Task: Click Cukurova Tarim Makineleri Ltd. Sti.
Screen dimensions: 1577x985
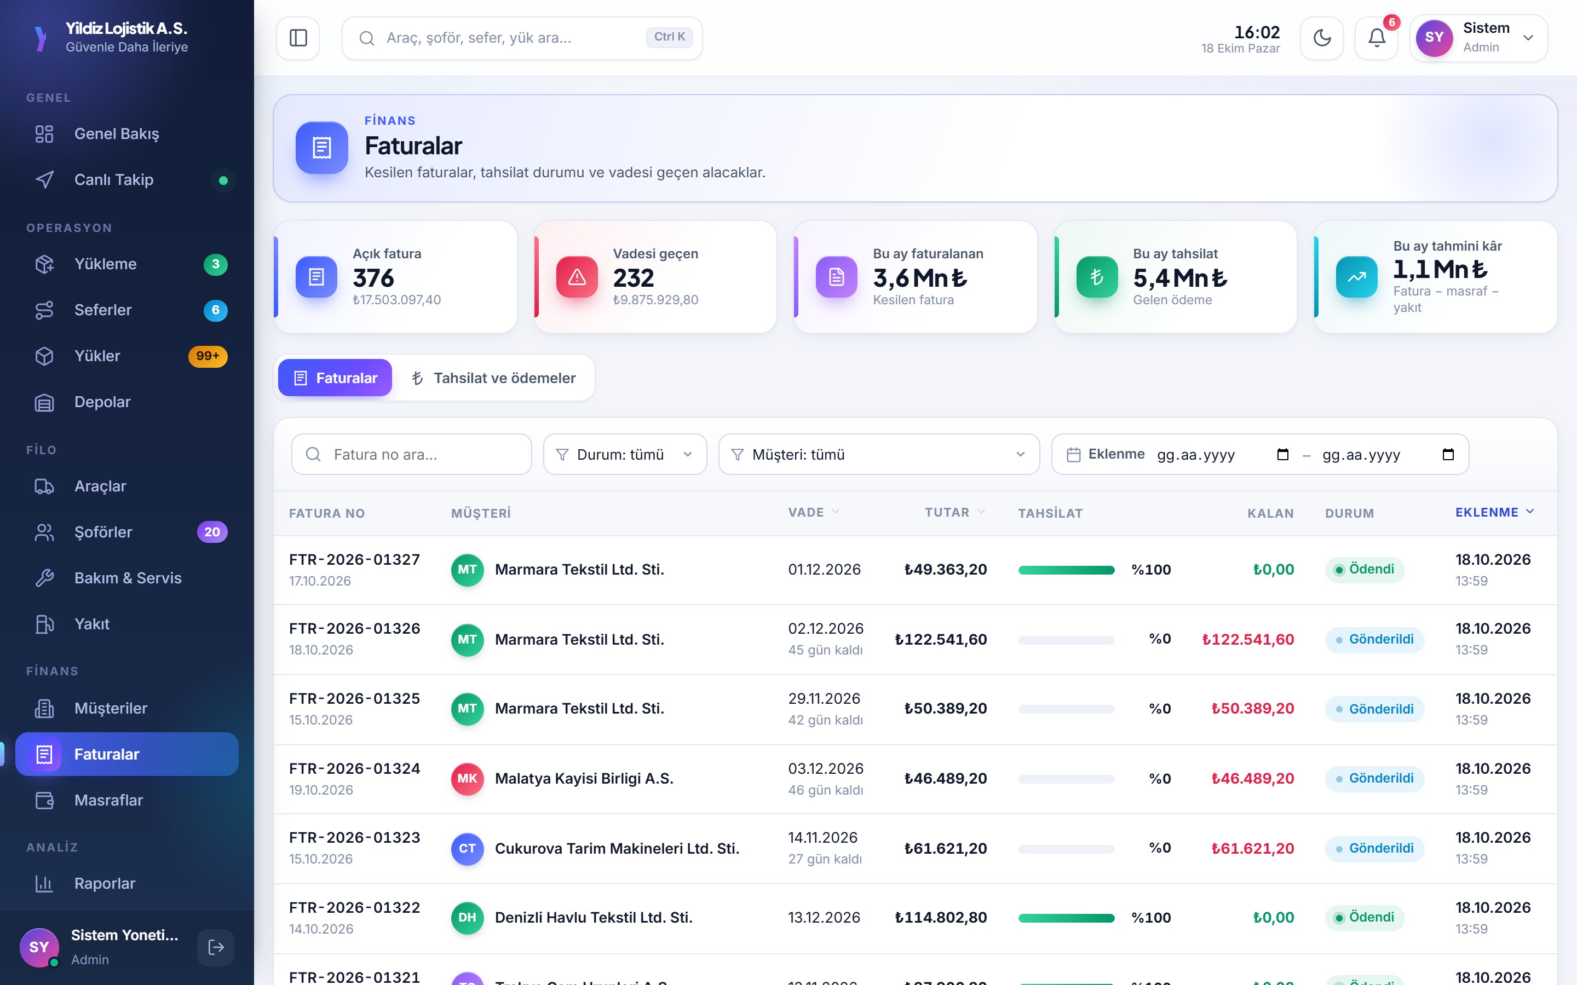Action: (x=617, y=849)
